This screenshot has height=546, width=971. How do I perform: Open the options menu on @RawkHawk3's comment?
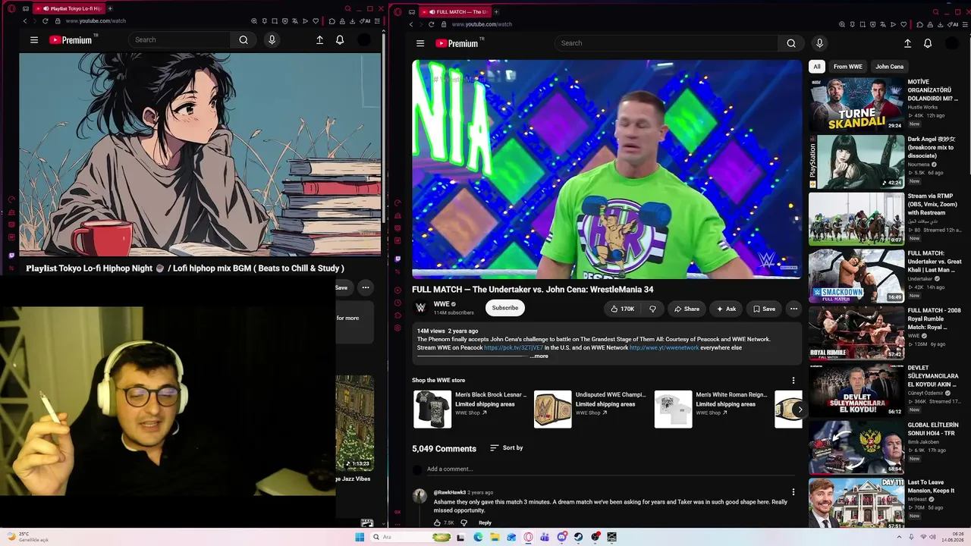point(793,492)
